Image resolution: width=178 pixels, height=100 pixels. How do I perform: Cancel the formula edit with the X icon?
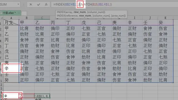(31, 4)
